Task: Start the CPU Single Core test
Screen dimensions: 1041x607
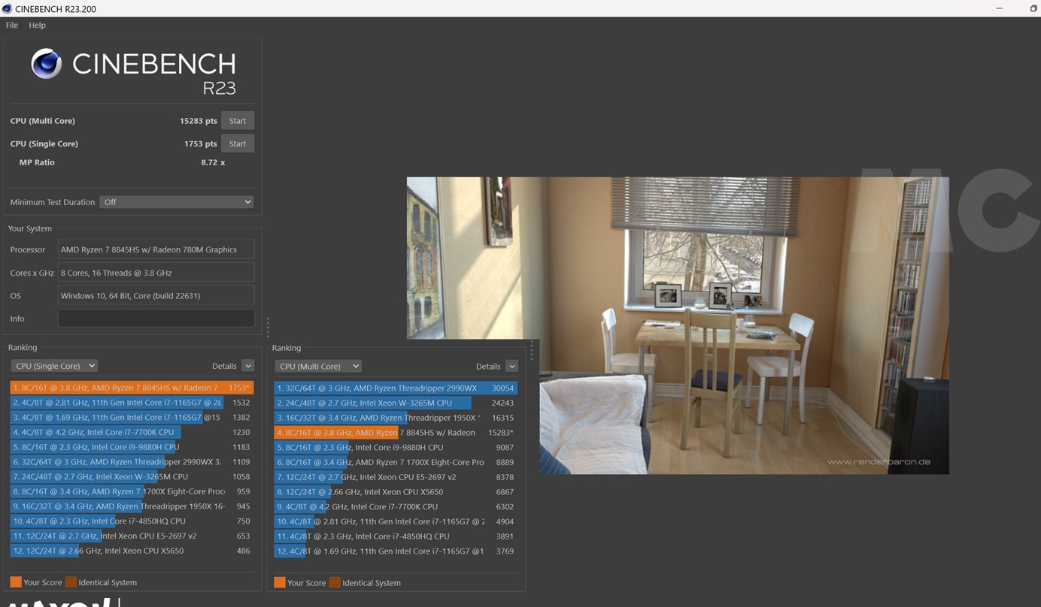Action: 238,143
